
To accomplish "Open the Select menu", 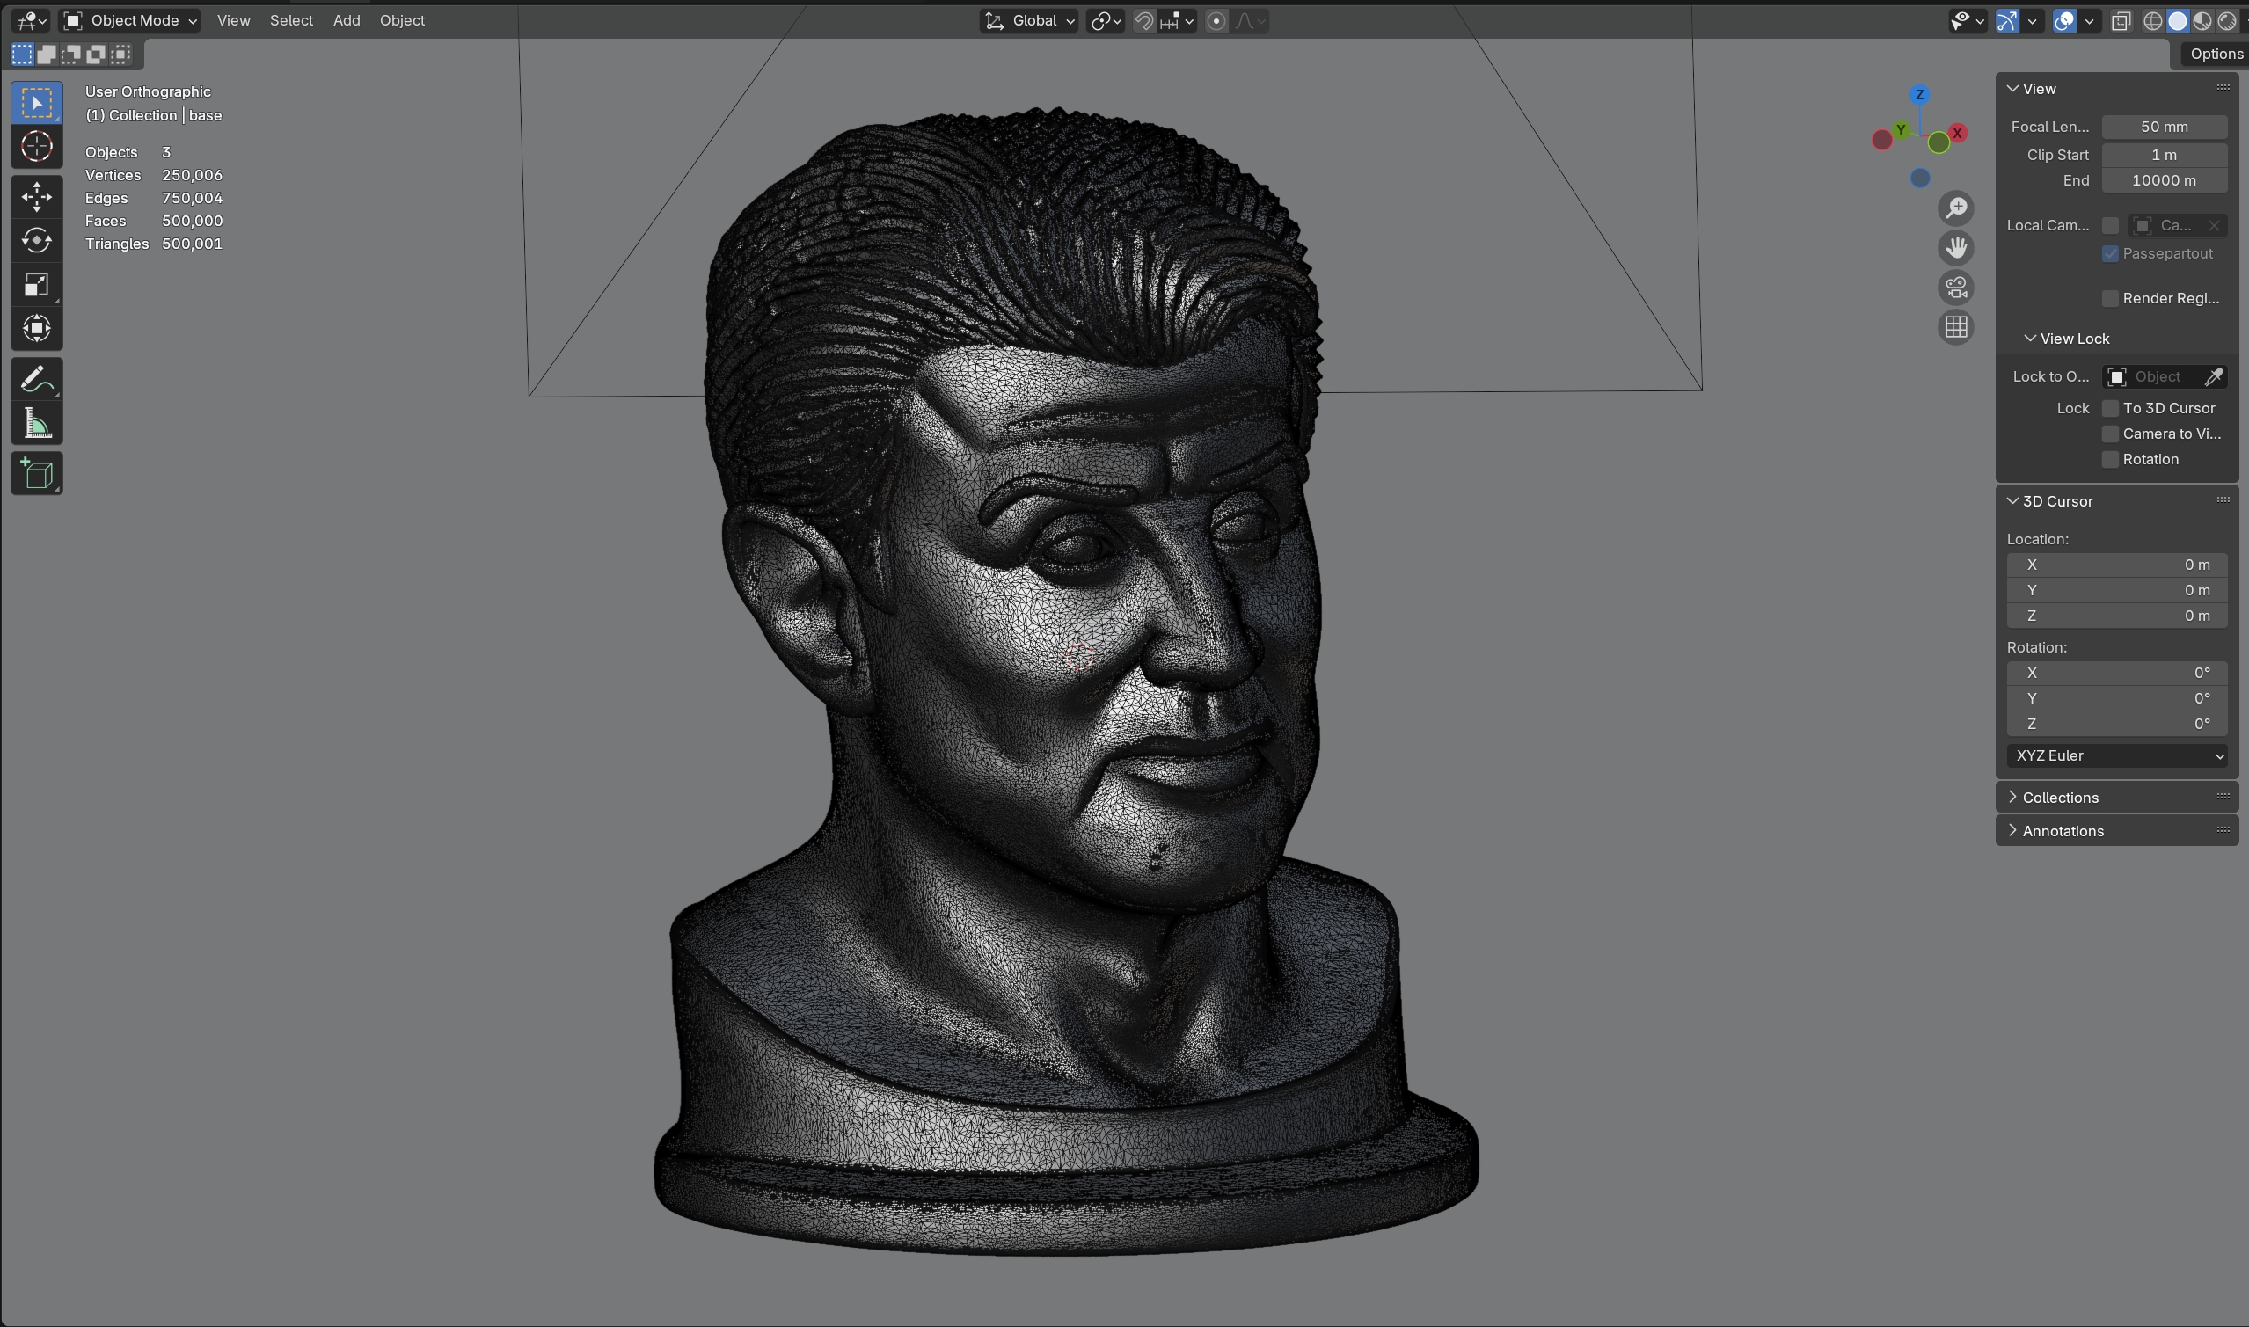I will 290,20.
